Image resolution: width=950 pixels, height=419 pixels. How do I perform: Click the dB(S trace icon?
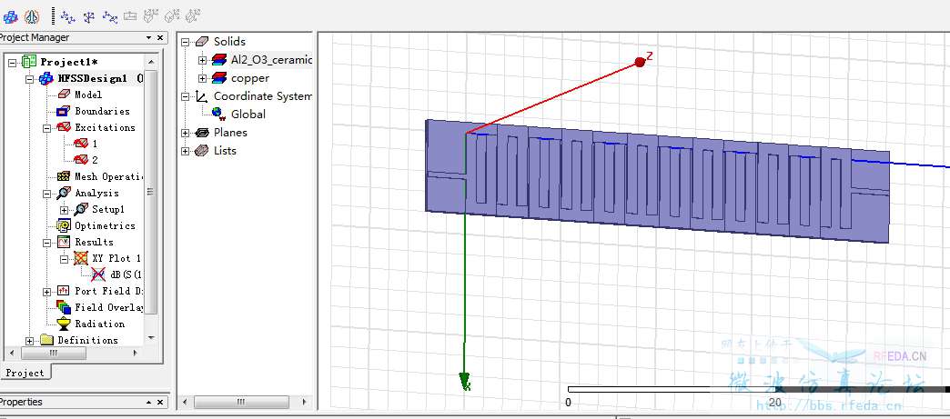(98, 274)
